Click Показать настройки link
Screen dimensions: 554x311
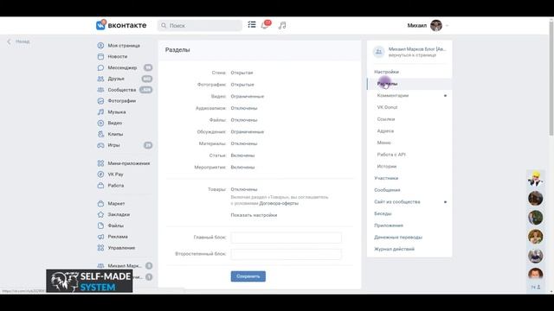254,215
